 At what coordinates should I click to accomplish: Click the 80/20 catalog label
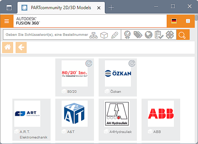72,91
